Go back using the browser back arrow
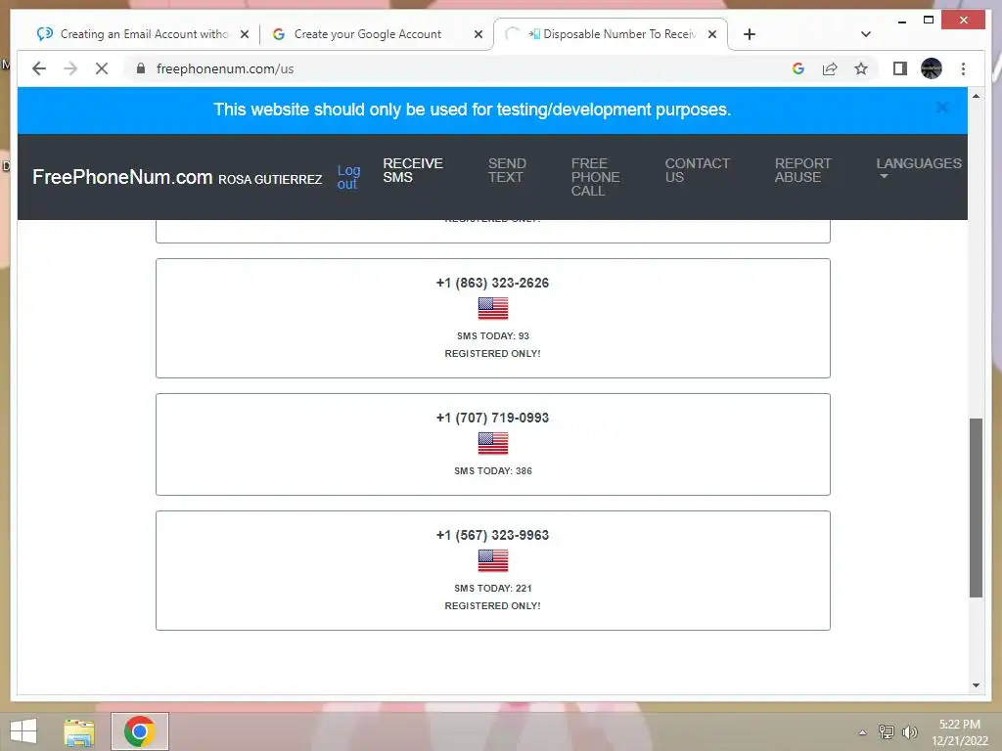The width and height of the screenshot is (1002, 751). [x=39, y=68]
